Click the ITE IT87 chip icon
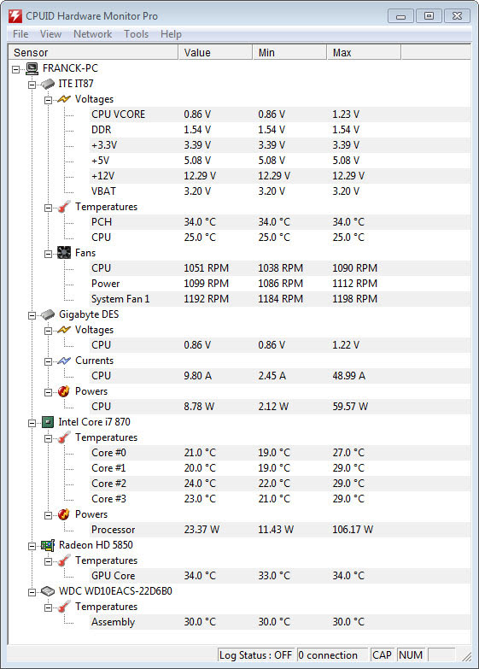 tap(48, 84)
